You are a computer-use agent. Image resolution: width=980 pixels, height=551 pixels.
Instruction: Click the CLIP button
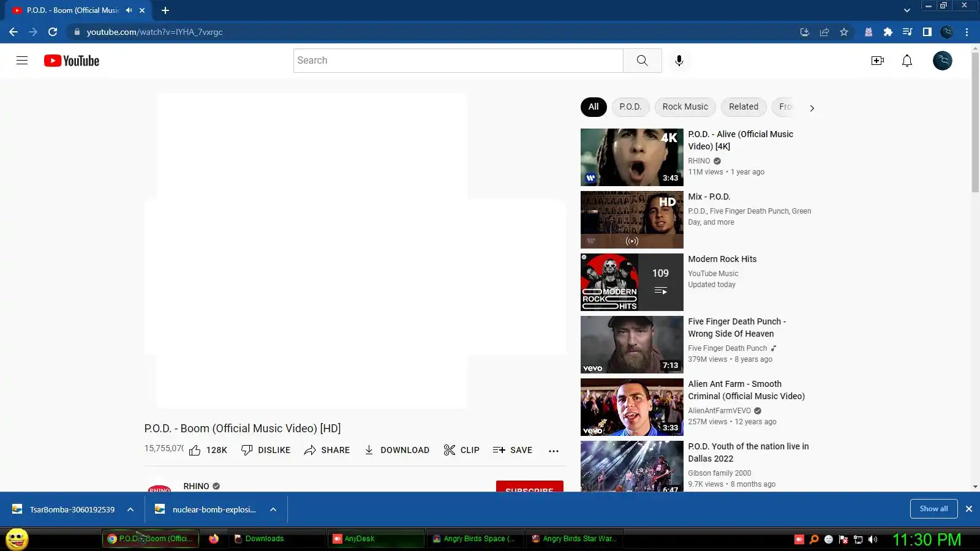point(462,450)
